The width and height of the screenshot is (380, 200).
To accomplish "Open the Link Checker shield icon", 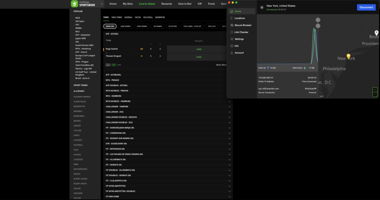I will 232,32.
